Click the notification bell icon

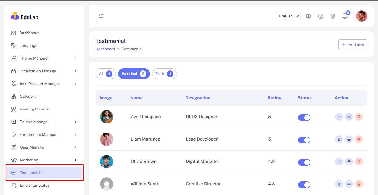click(345, 16)
